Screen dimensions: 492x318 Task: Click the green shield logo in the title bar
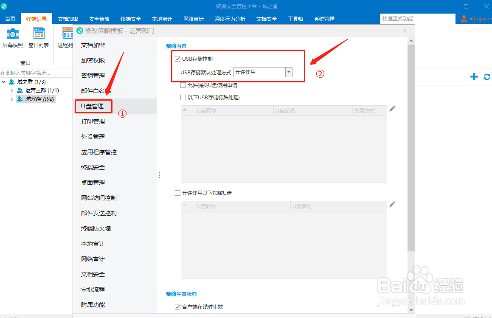click(x=5, y=6)
